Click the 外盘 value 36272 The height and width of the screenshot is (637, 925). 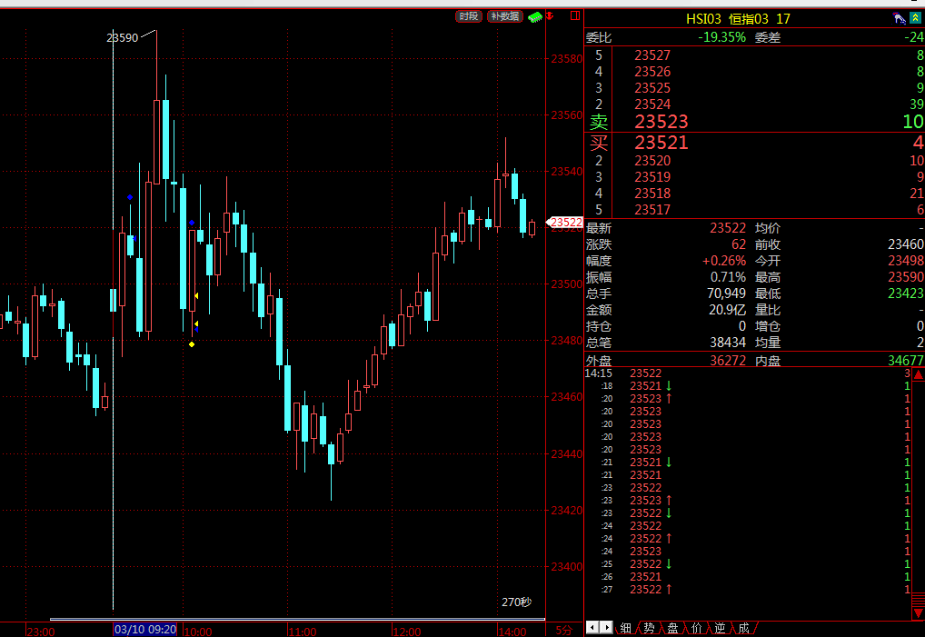point(728,361)
